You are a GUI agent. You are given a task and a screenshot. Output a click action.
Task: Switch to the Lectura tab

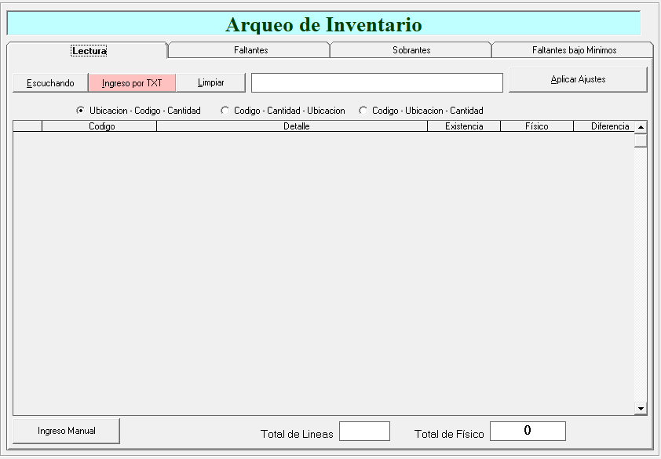click(x=88, y=50)
